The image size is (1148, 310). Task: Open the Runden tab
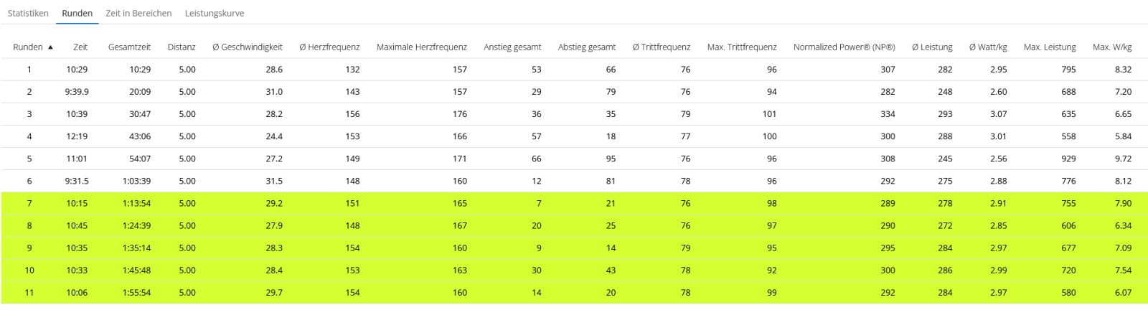[77, 13]
